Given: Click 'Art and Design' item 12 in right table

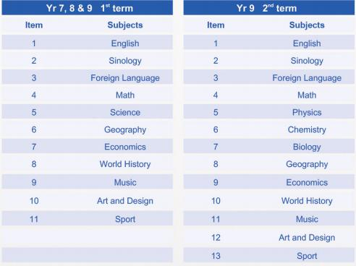Looking at the screenshot, I should 307,238.
